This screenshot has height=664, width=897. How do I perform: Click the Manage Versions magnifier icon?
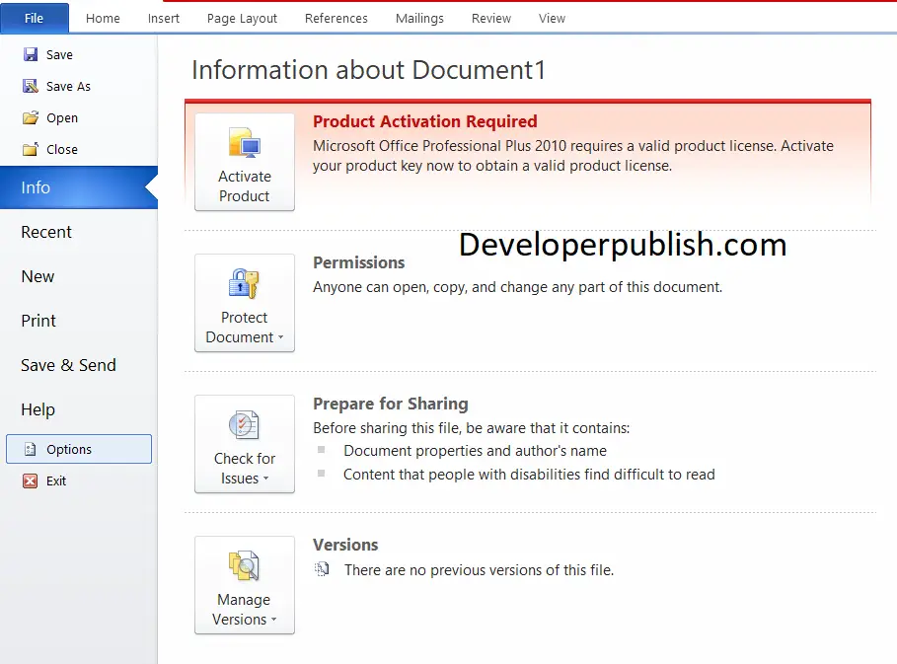point(245,565)
